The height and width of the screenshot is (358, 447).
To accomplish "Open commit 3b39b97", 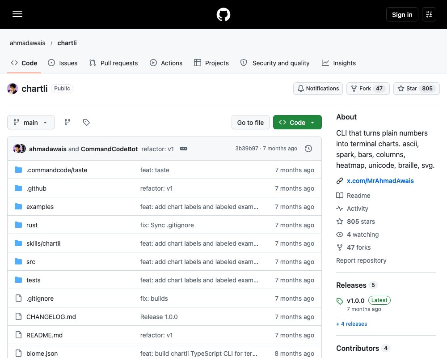I will (247, 149).
